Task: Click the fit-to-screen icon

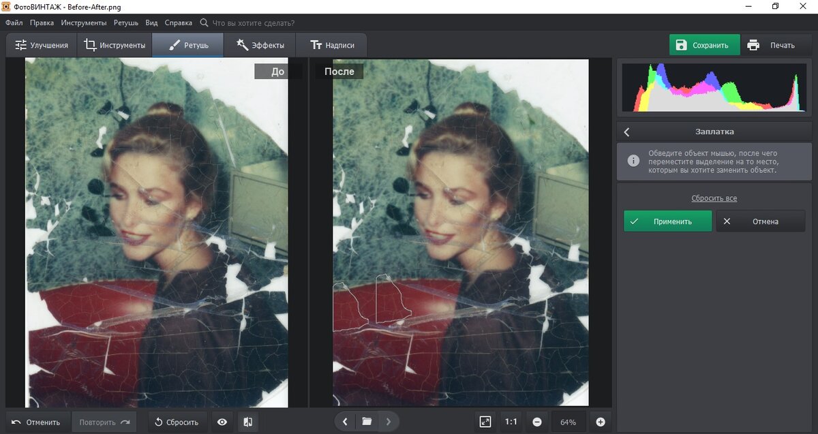Action: (x=485, y=422)
